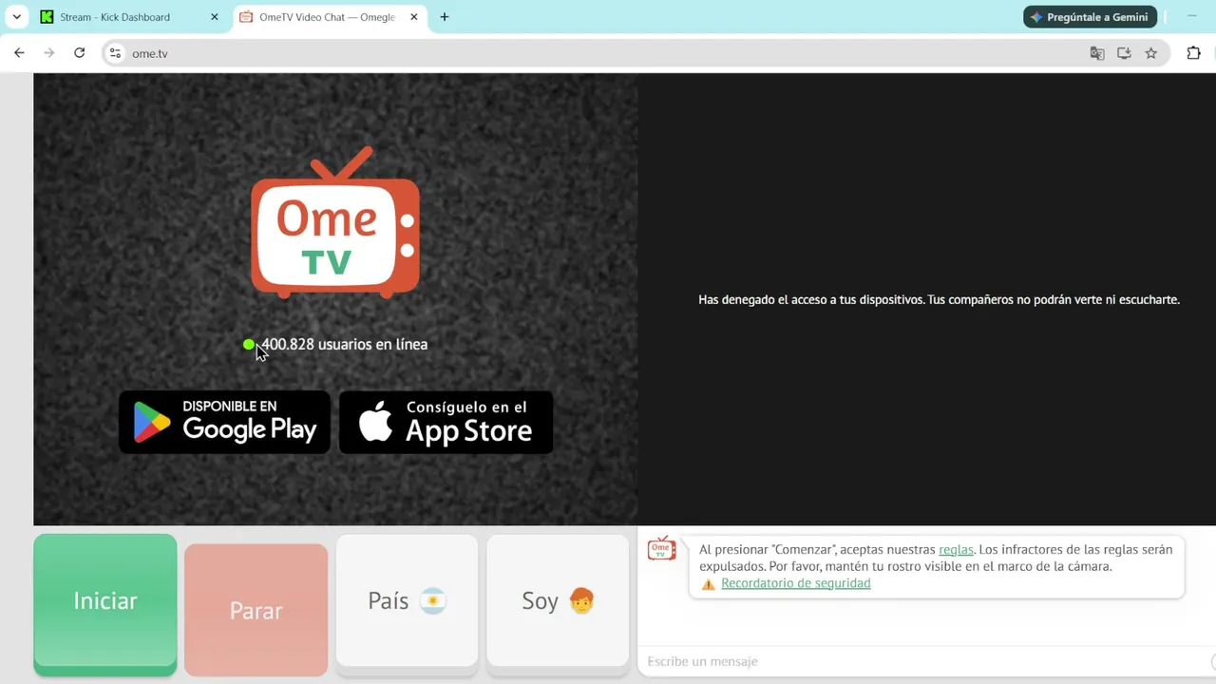Open the browser extensions menu
Image resolution: width=1216 pixels, height=684 pixels.
click(x=1194, y=53)
